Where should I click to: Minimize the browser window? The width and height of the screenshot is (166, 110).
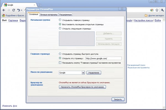151,1
